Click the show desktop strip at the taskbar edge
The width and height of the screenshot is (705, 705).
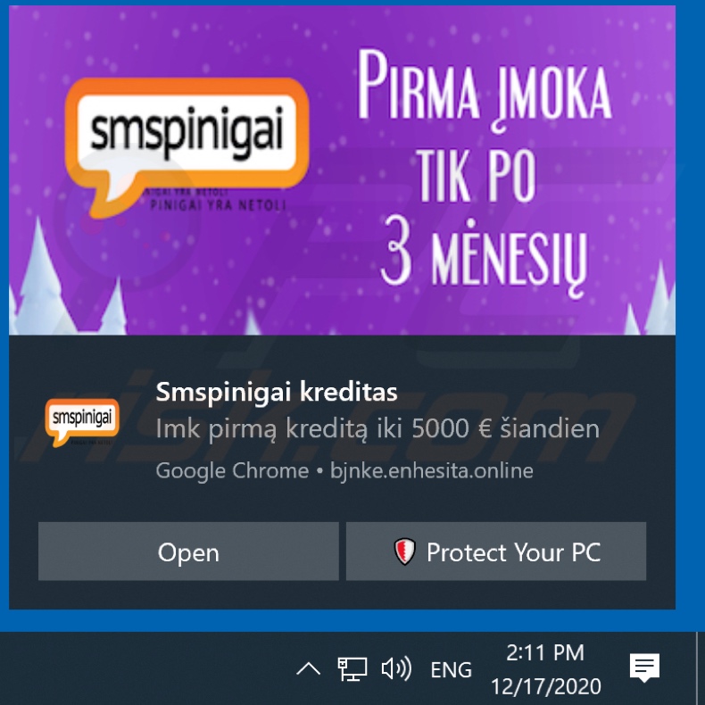701,668
